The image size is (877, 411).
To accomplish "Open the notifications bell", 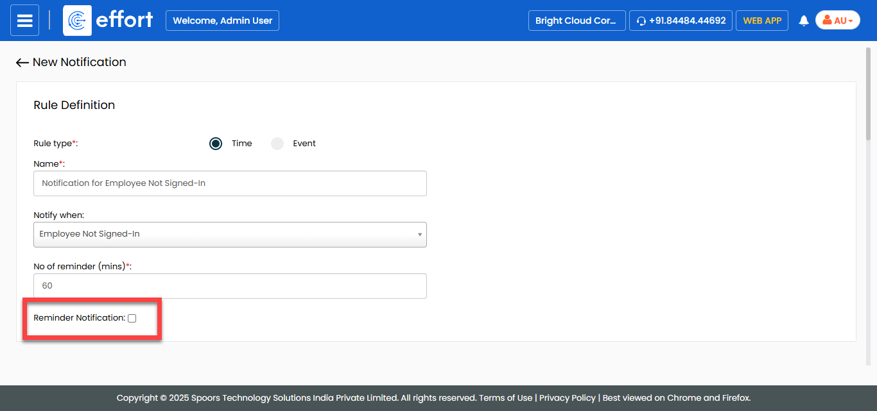I will [x=803, y=21].
